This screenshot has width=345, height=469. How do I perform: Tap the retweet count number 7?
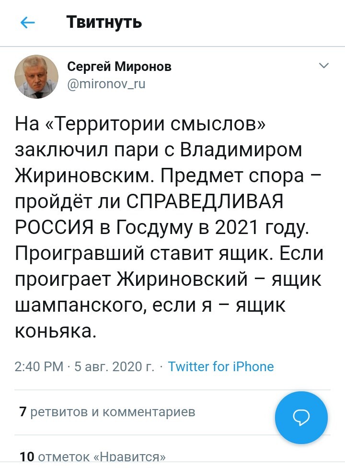(x=22, y=411)
